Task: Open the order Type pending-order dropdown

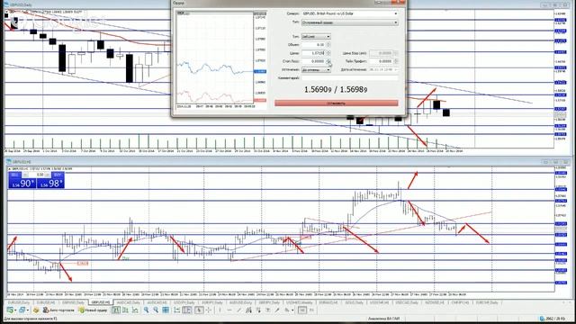Action: click(x=350, y=22)
